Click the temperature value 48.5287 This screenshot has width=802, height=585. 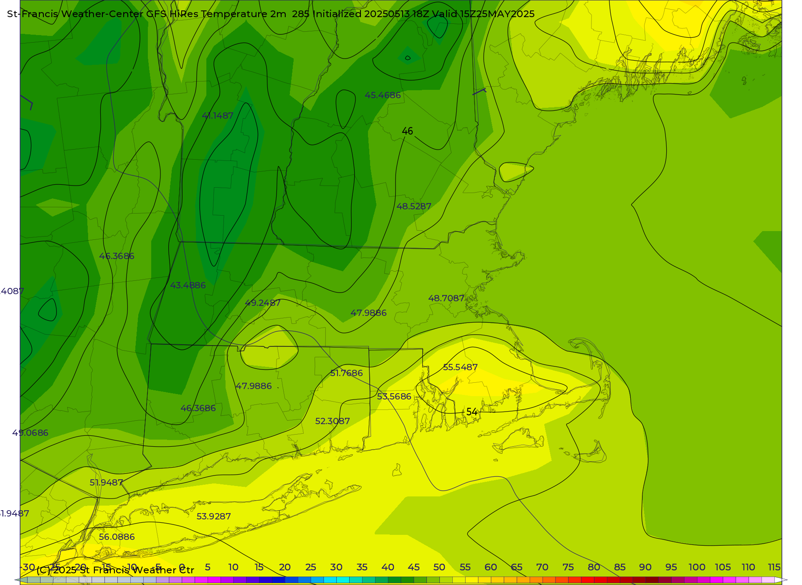coord(414,206)
